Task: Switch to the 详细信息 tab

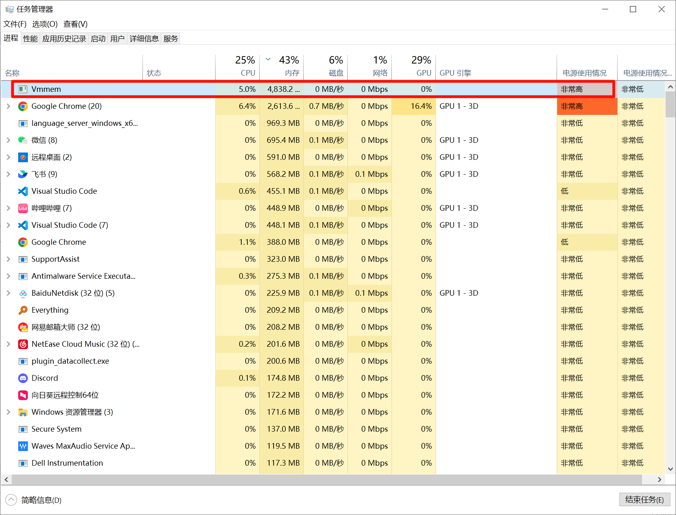Action: coord(144,38)
